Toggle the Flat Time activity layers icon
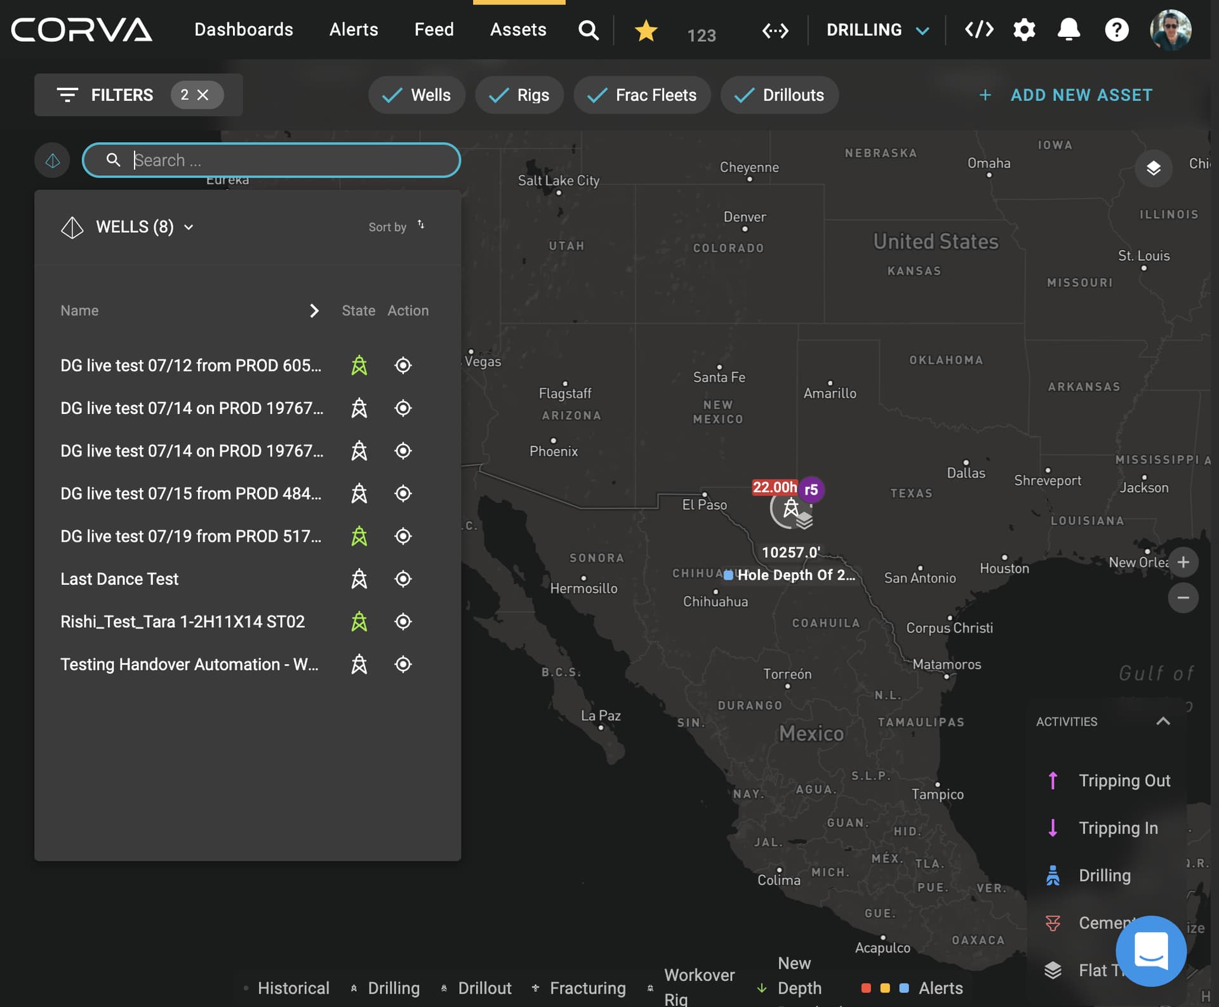1219x1007 pixels. 1053,970
